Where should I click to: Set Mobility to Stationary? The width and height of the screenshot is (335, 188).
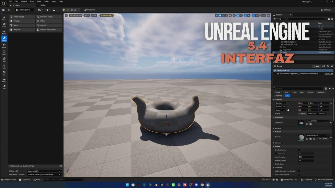point(312,114)
